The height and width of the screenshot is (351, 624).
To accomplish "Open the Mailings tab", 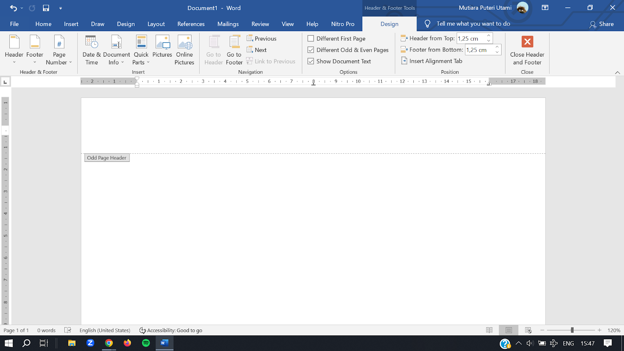I will (228, 24).
